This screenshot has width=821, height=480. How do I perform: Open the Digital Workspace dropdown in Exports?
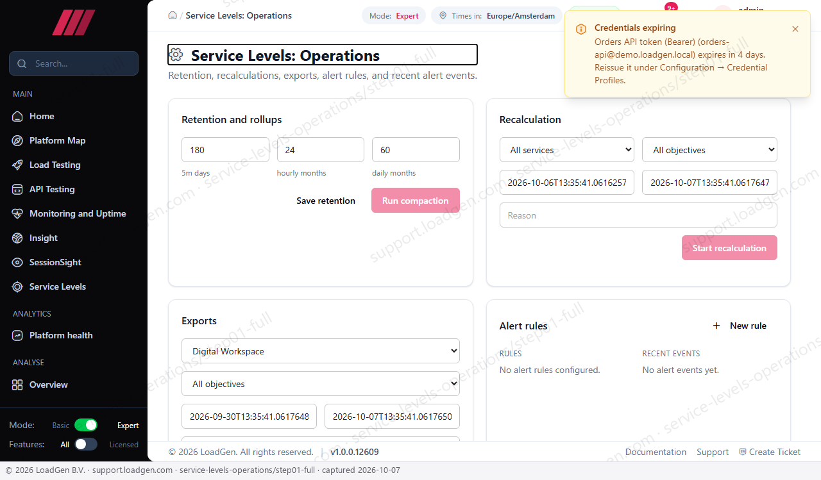click(321, 351)
